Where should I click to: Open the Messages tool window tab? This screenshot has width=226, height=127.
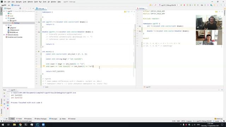point(53,119)
